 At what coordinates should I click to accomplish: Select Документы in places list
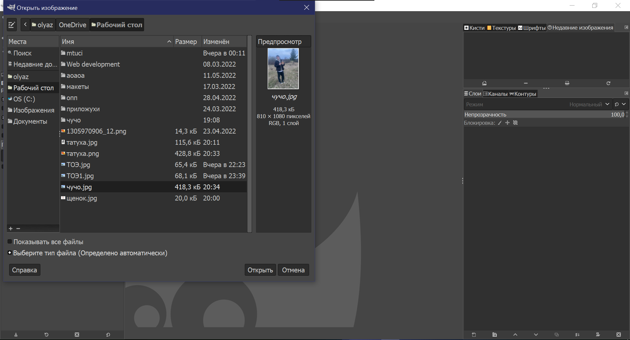(33, 121)
